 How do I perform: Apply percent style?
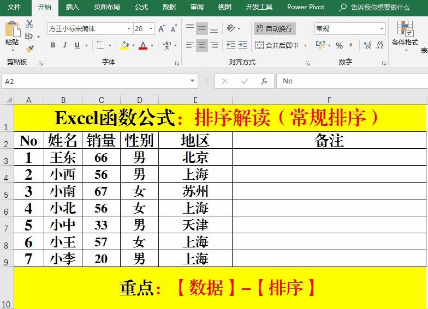coord(340,46)
